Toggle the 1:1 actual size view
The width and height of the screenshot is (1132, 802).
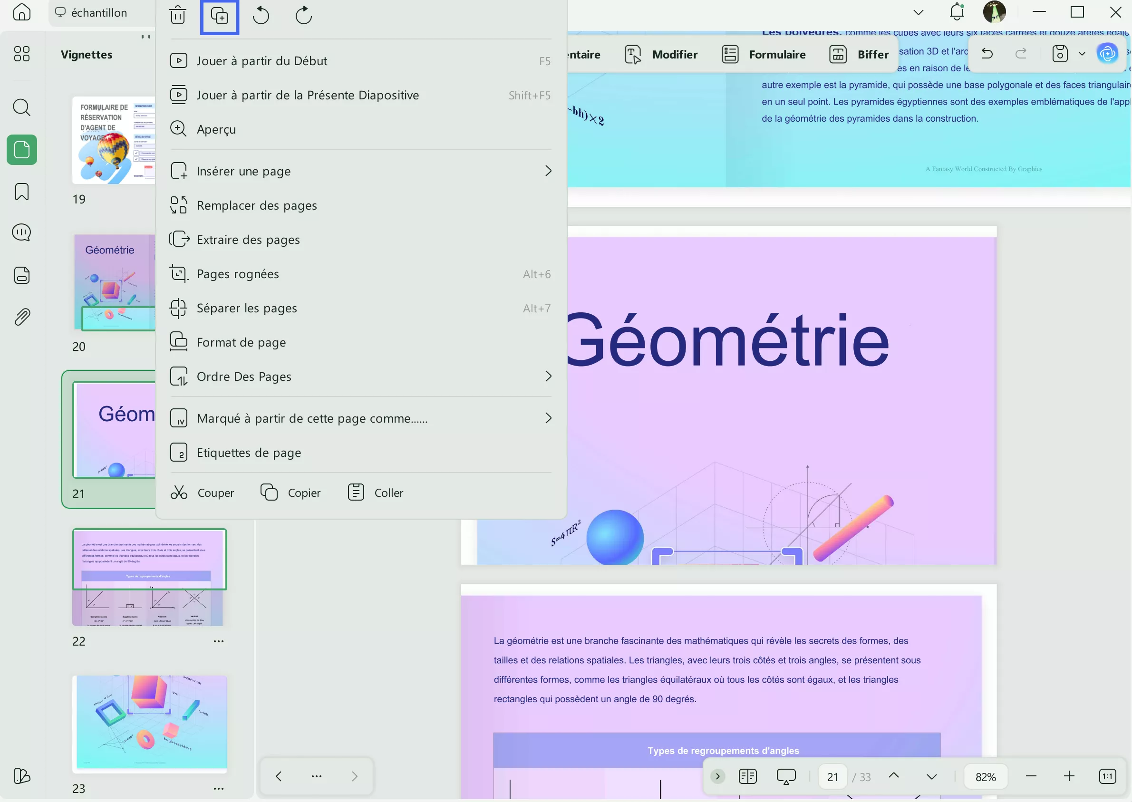click(x=1107, y=776)
